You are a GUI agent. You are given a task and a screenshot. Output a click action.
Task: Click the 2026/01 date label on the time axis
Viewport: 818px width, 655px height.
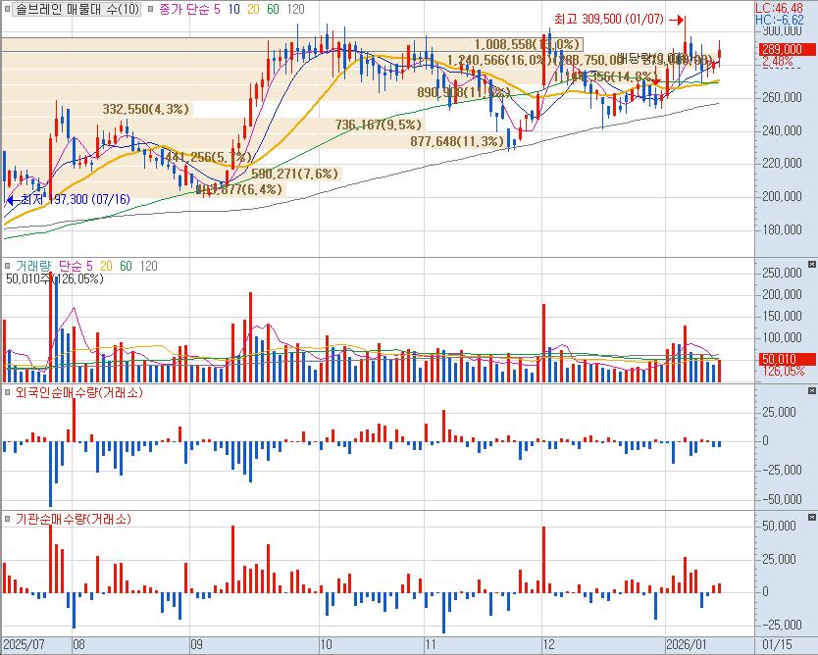click(685, 644)
